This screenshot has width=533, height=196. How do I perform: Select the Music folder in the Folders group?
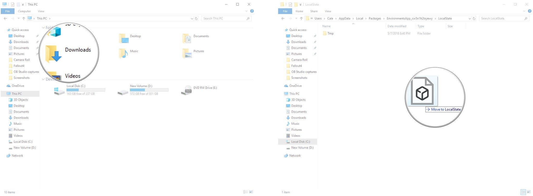(129, 53)
